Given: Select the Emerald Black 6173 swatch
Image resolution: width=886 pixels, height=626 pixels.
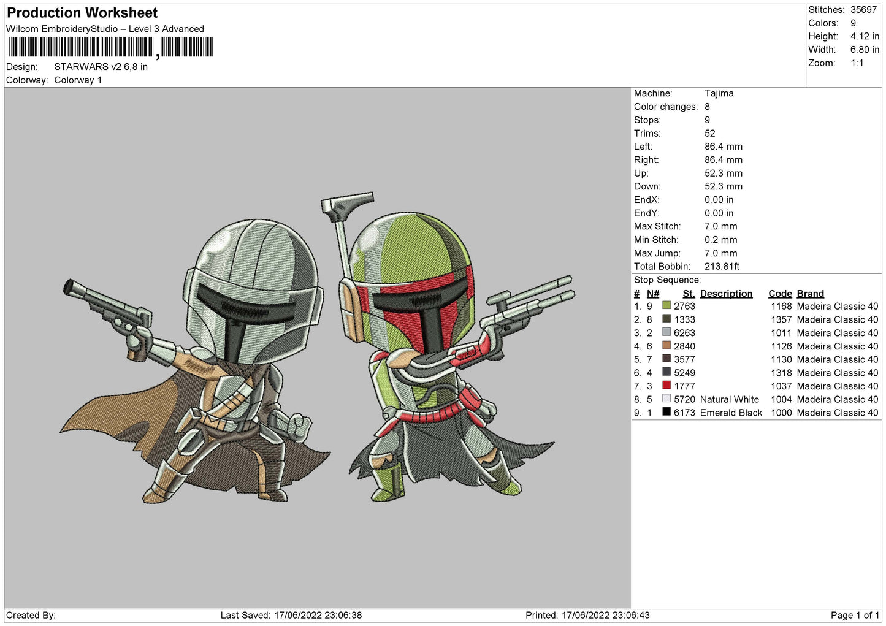Looking at the screenshot, I should tap(666, 413).
